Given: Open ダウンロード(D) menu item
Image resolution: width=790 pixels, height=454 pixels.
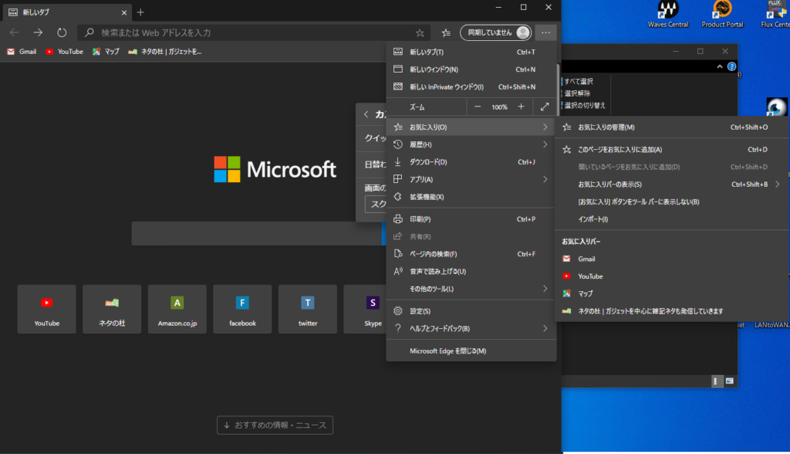Looking at the screenshot, I should click(471, 162).
